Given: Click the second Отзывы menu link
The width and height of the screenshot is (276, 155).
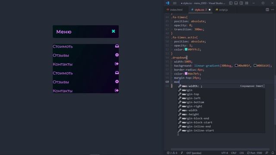Looking at the screenshot, I should click(x=61, y=82).
